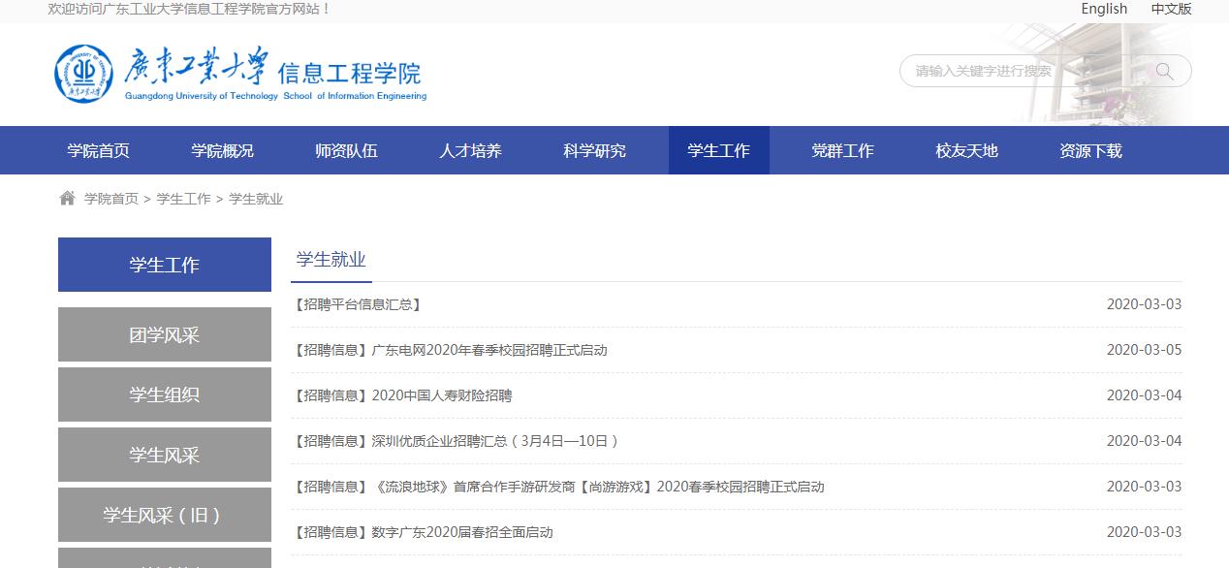Open article 尚游游戏 2020春季校园招聘
Image resolution: width=1229 pixels, height=568 pixels.
[557, 487]
